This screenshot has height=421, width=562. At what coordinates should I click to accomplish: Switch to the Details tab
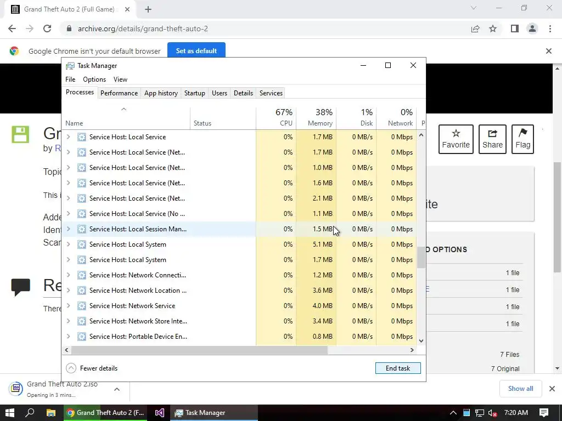(243, 93)
